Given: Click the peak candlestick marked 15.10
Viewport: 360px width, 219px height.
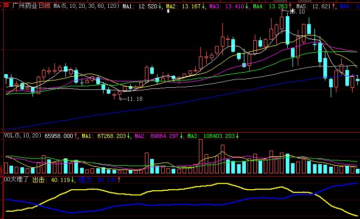Looking at the screenshot, I should [x=282, y=22].
